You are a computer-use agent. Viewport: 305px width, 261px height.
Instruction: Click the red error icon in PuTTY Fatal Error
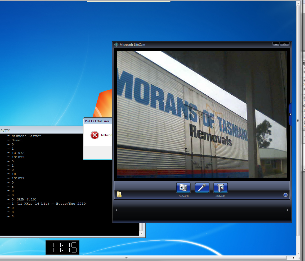point(95,135)
